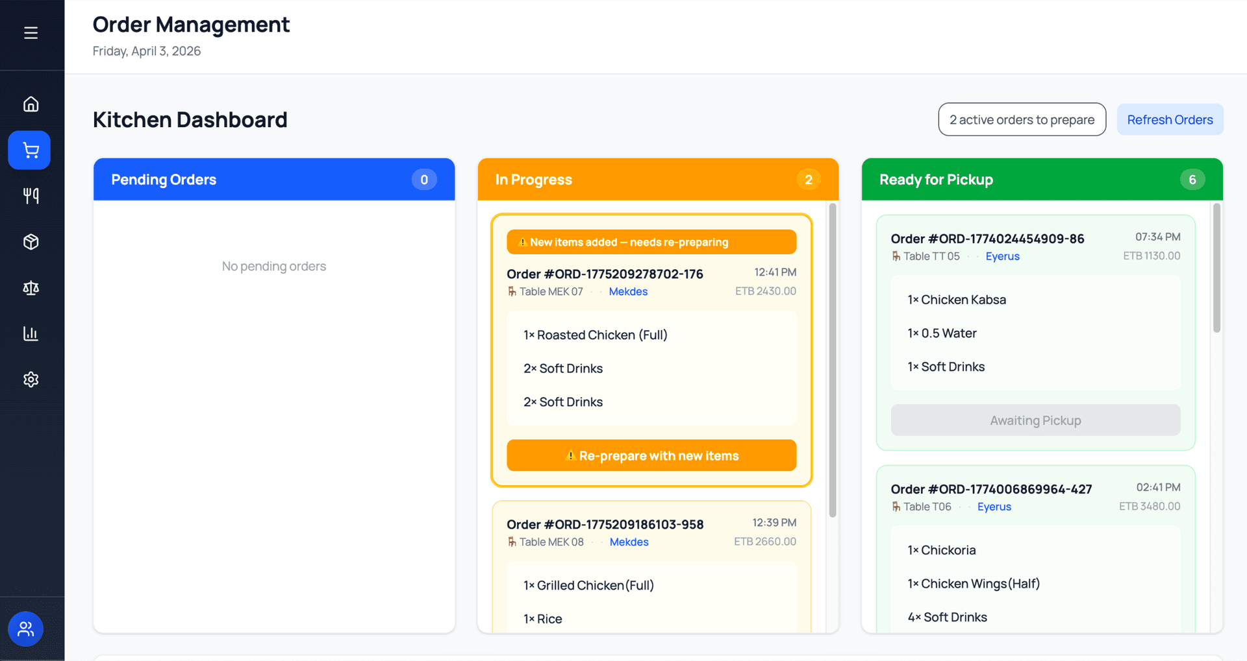Click Re-prepare with new items button
Viewport: 1247px width, 661px height.
(651, 455)
